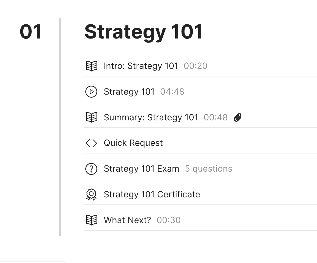Click the book icon beside Summary: Strategy 101

pyautogui.click(x=91, y=117)
